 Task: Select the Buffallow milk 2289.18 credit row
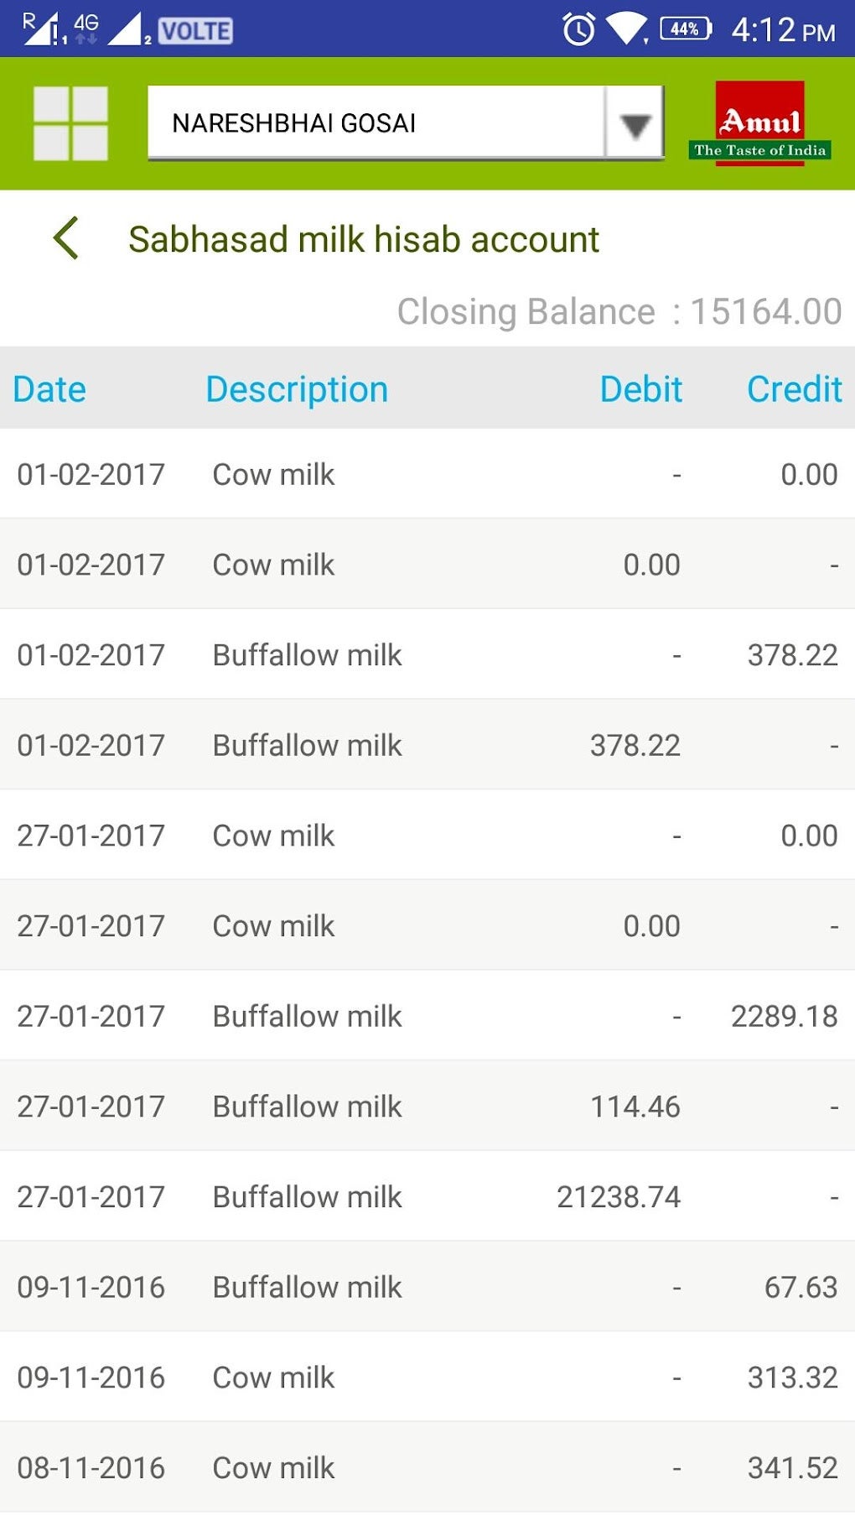click(x=427, y=1016)
